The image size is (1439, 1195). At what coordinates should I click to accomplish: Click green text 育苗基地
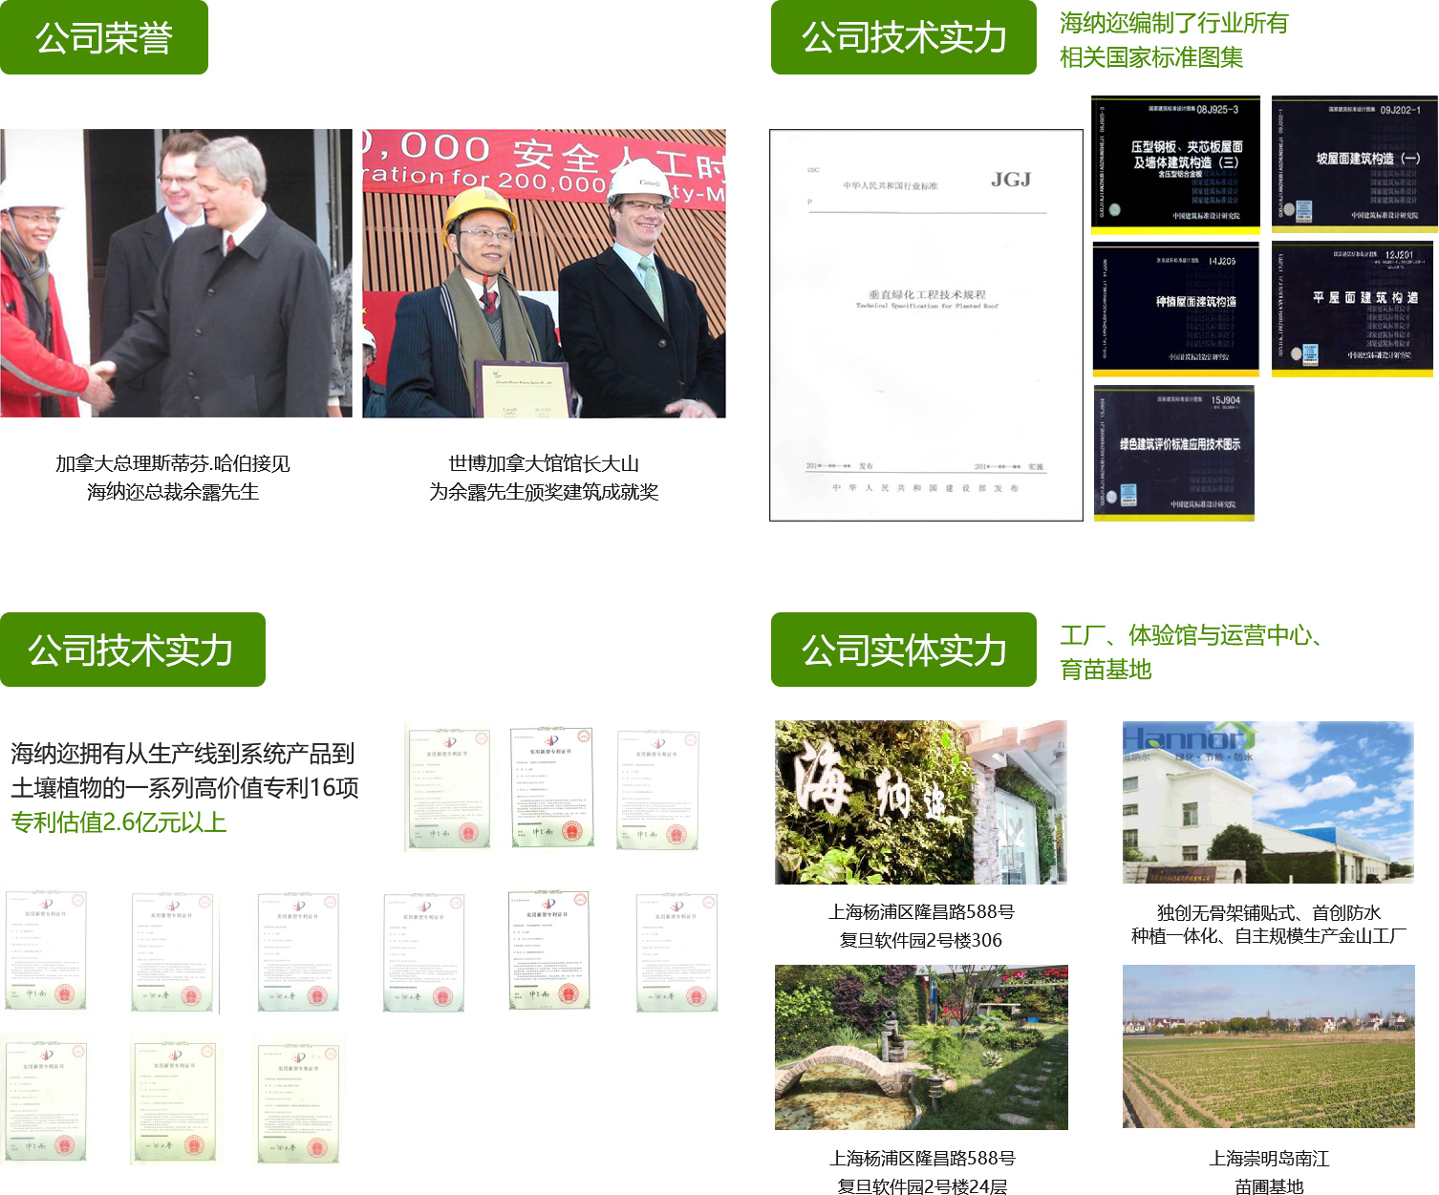click(1106, 670)
